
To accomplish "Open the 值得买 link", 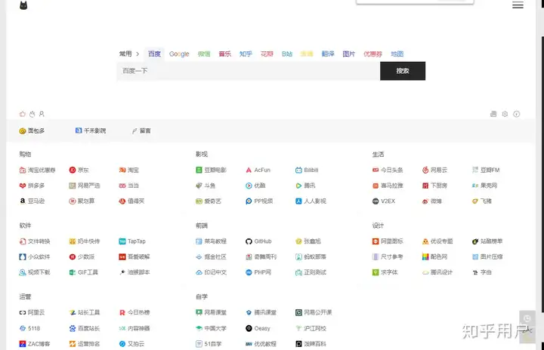I will (x=131, y=201).
